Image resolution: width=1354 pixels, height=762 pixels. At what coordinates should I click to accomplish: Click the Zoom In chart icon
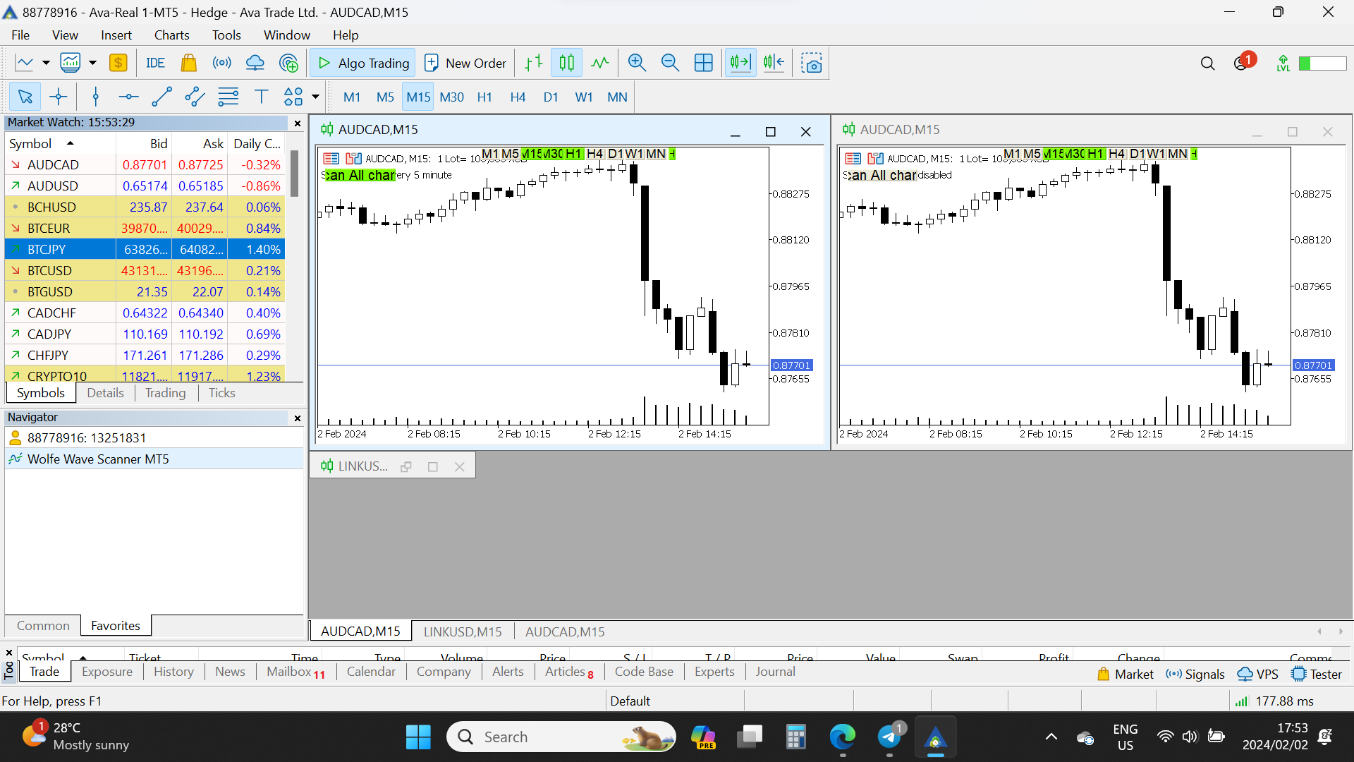637,63
